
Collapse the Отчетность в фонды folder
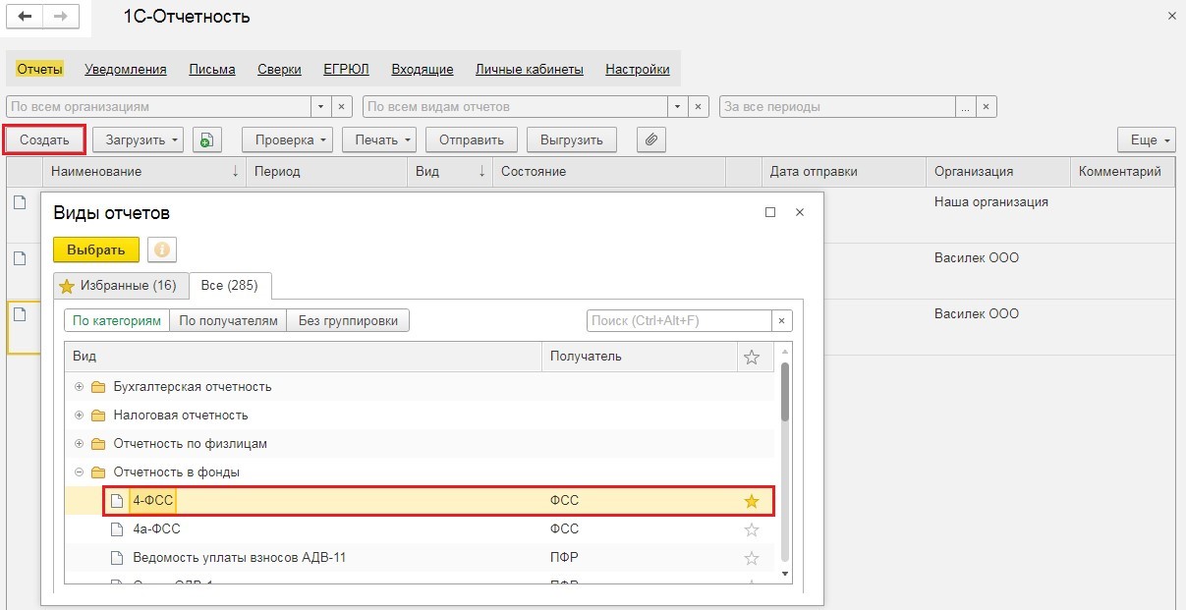(x=80, y=472)
